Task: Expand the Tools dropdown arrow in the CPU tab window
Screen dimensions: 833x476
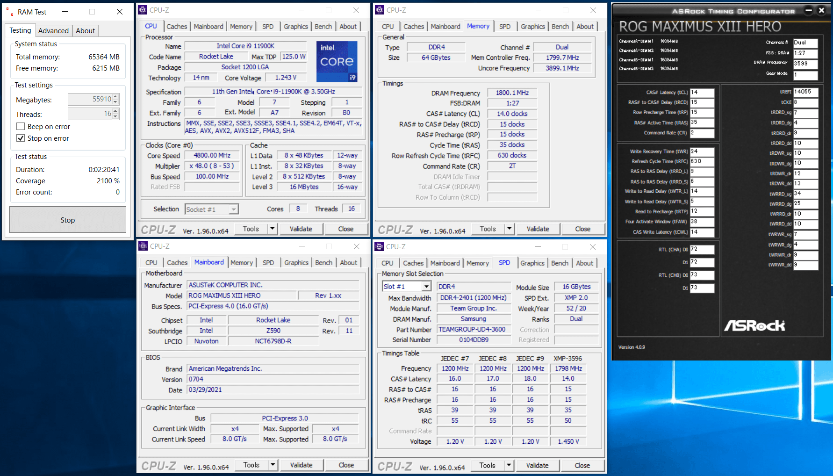Action: pyautogui.click(x=273, y=229)
